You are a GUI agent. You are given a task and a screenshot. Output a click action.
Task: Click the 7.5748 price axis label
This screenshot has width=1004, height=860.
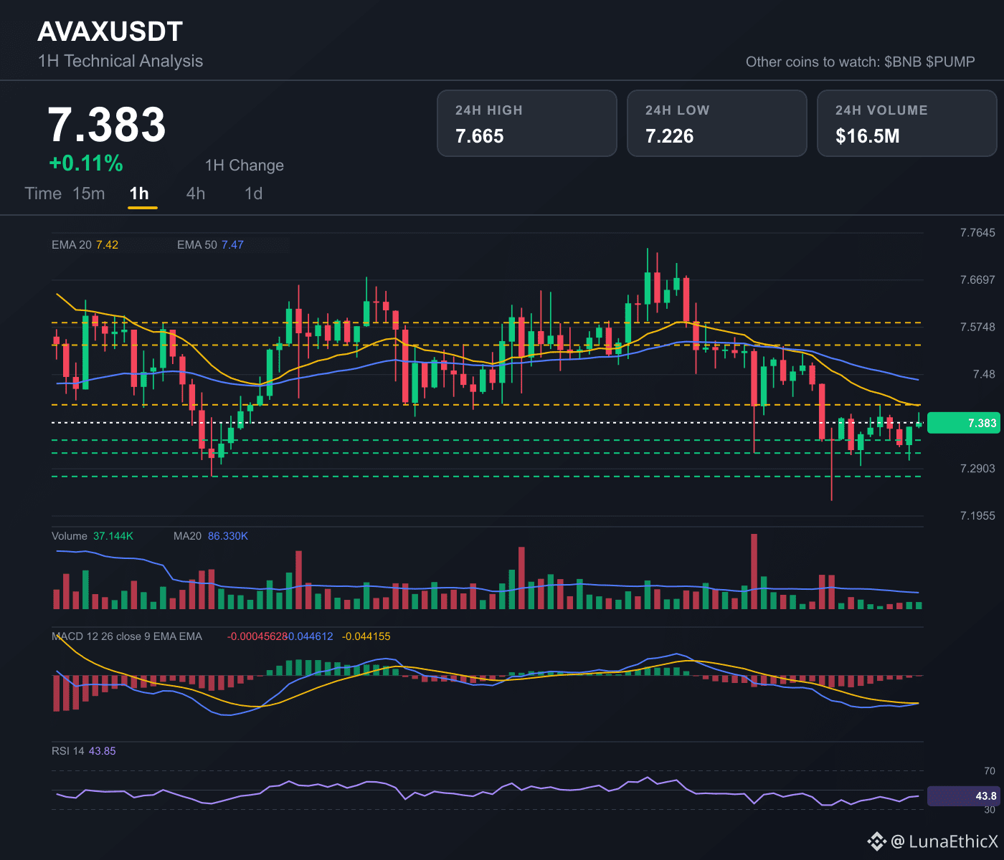coord(977,327)
